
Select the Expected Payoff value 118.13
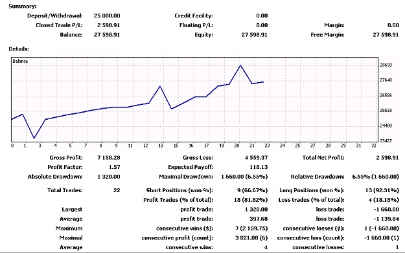[x=259, y=167]
